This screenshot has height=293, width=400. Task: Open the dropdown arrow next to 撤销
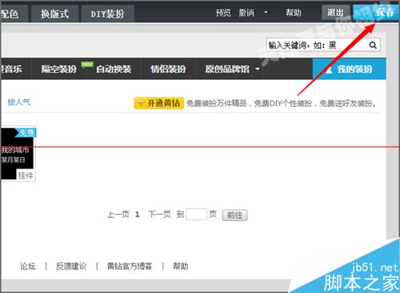(x=266, y=12)
